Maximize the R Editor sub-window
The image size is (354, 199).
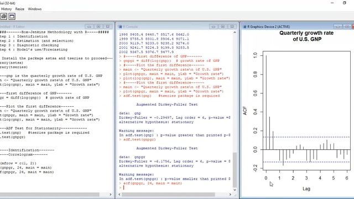[98, 27]
